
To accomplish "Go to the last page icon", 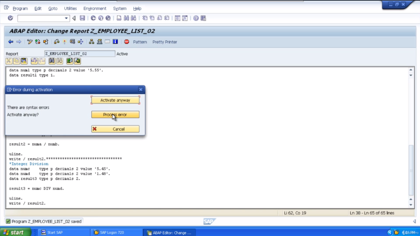I will click(167, 18).
